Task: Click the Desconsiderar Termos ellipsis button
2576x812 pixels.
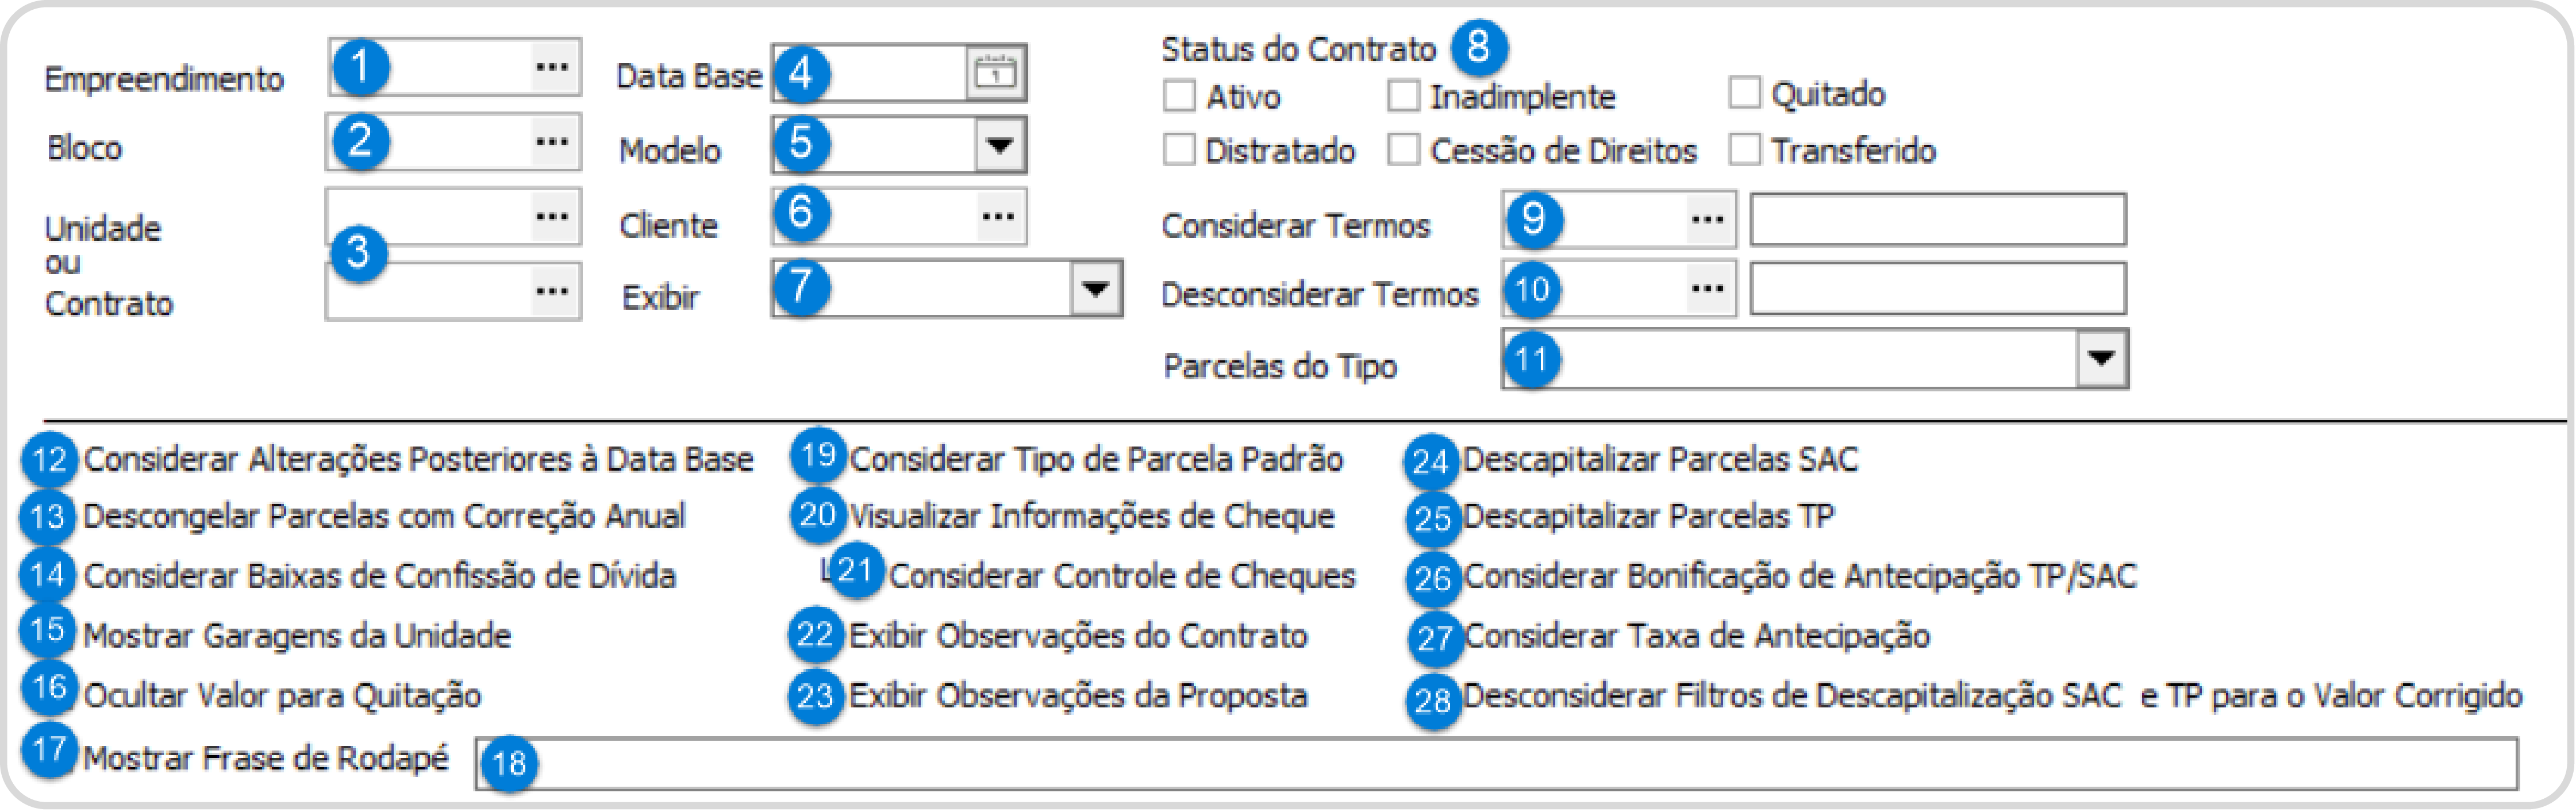Action: click(1706, 290)
